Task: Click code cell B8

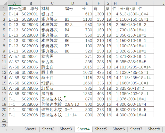Action: (x=72, y=51)
